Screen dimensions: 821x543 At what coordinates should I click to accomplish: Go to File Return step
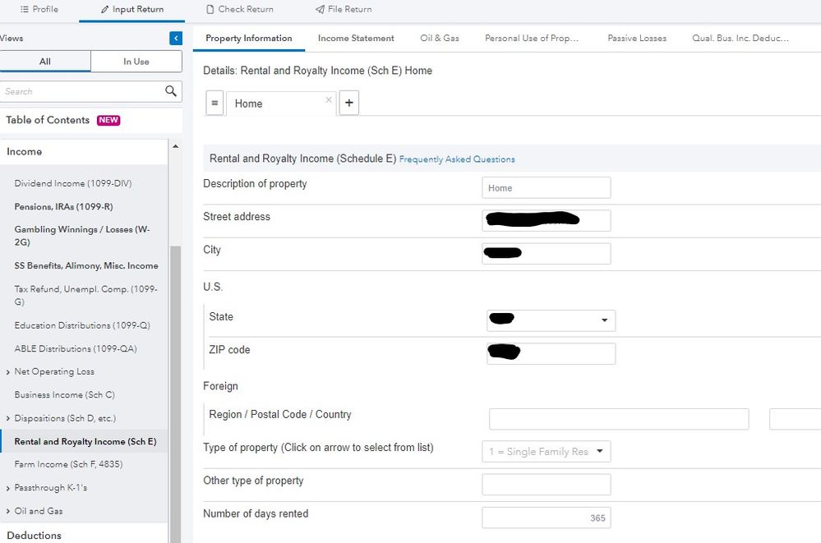344,9
